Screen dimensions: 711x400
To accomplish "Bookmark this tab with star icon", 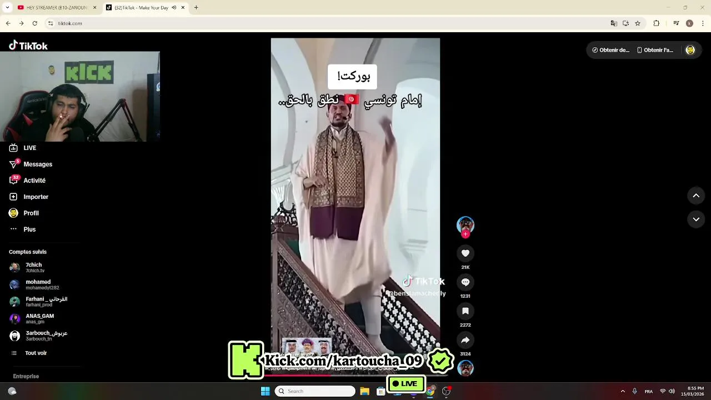I will 638,23.
